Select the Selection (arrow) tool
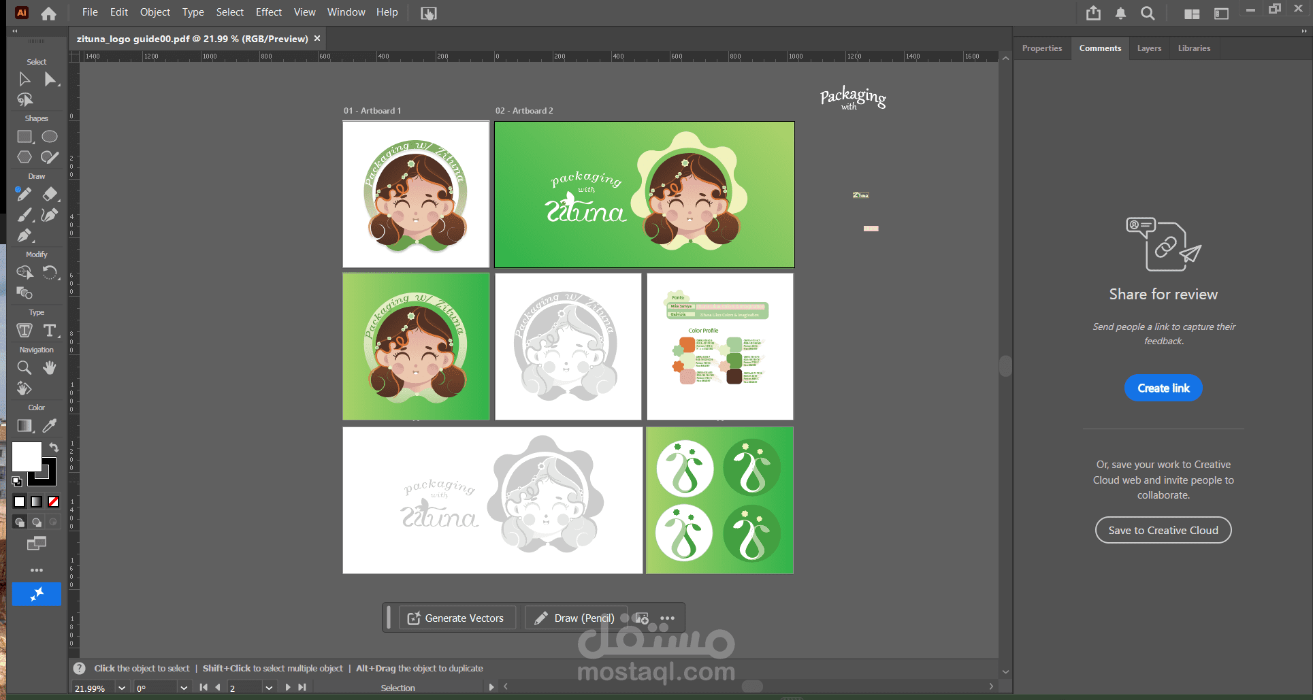 [x=25, y=80]
